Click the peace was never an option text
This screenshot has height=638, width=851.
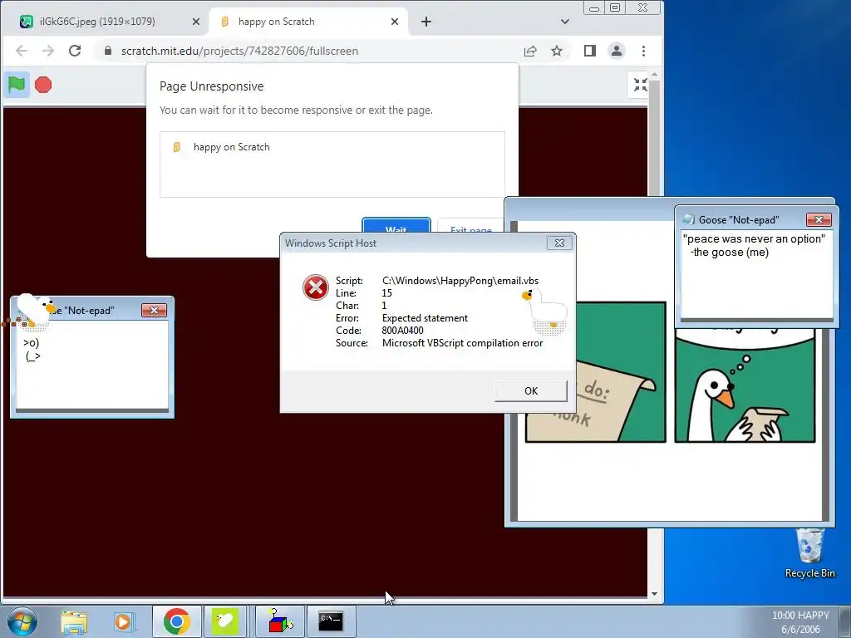pos(755,238)
